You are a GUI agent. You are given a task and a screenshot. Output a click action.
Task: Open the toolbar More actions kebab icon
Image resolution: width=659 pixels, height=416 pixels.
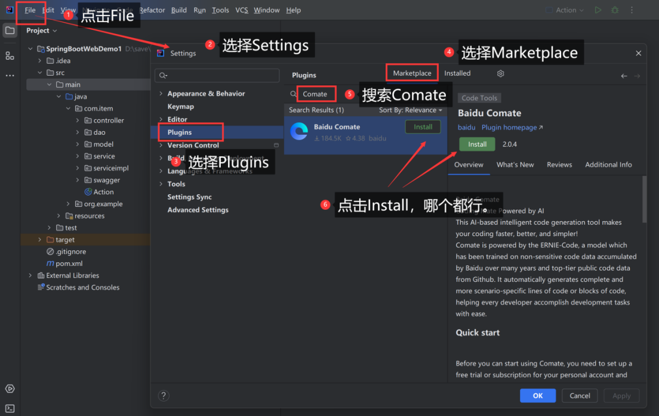pyautogui.click(x=632, y=10)
